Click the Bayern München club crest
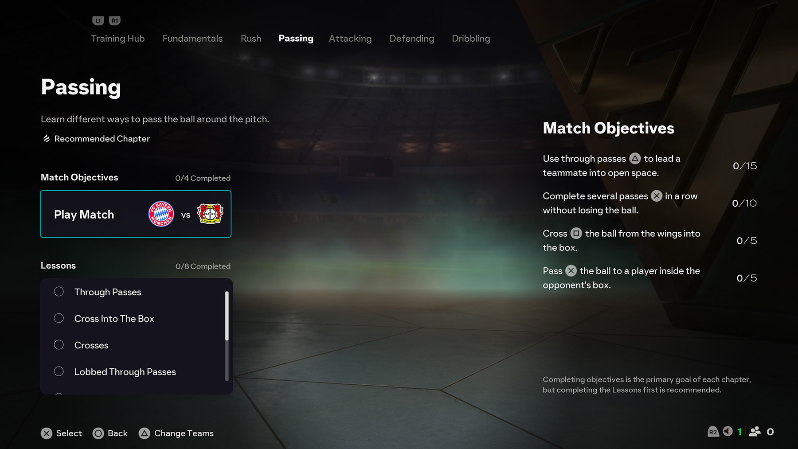This screenshot has width=798, height=449. pyautogui.click(x=161, y=214)
